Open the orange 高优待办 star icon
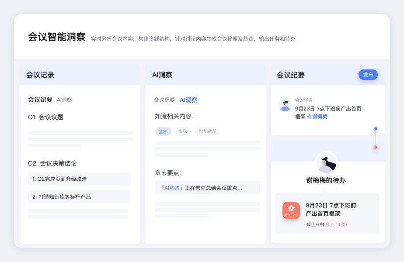 (x=291, y=210)
